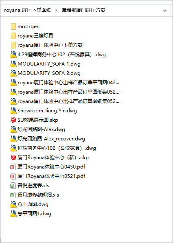
Task: Select the moorgen folder icon
Action: click(13, 26)
